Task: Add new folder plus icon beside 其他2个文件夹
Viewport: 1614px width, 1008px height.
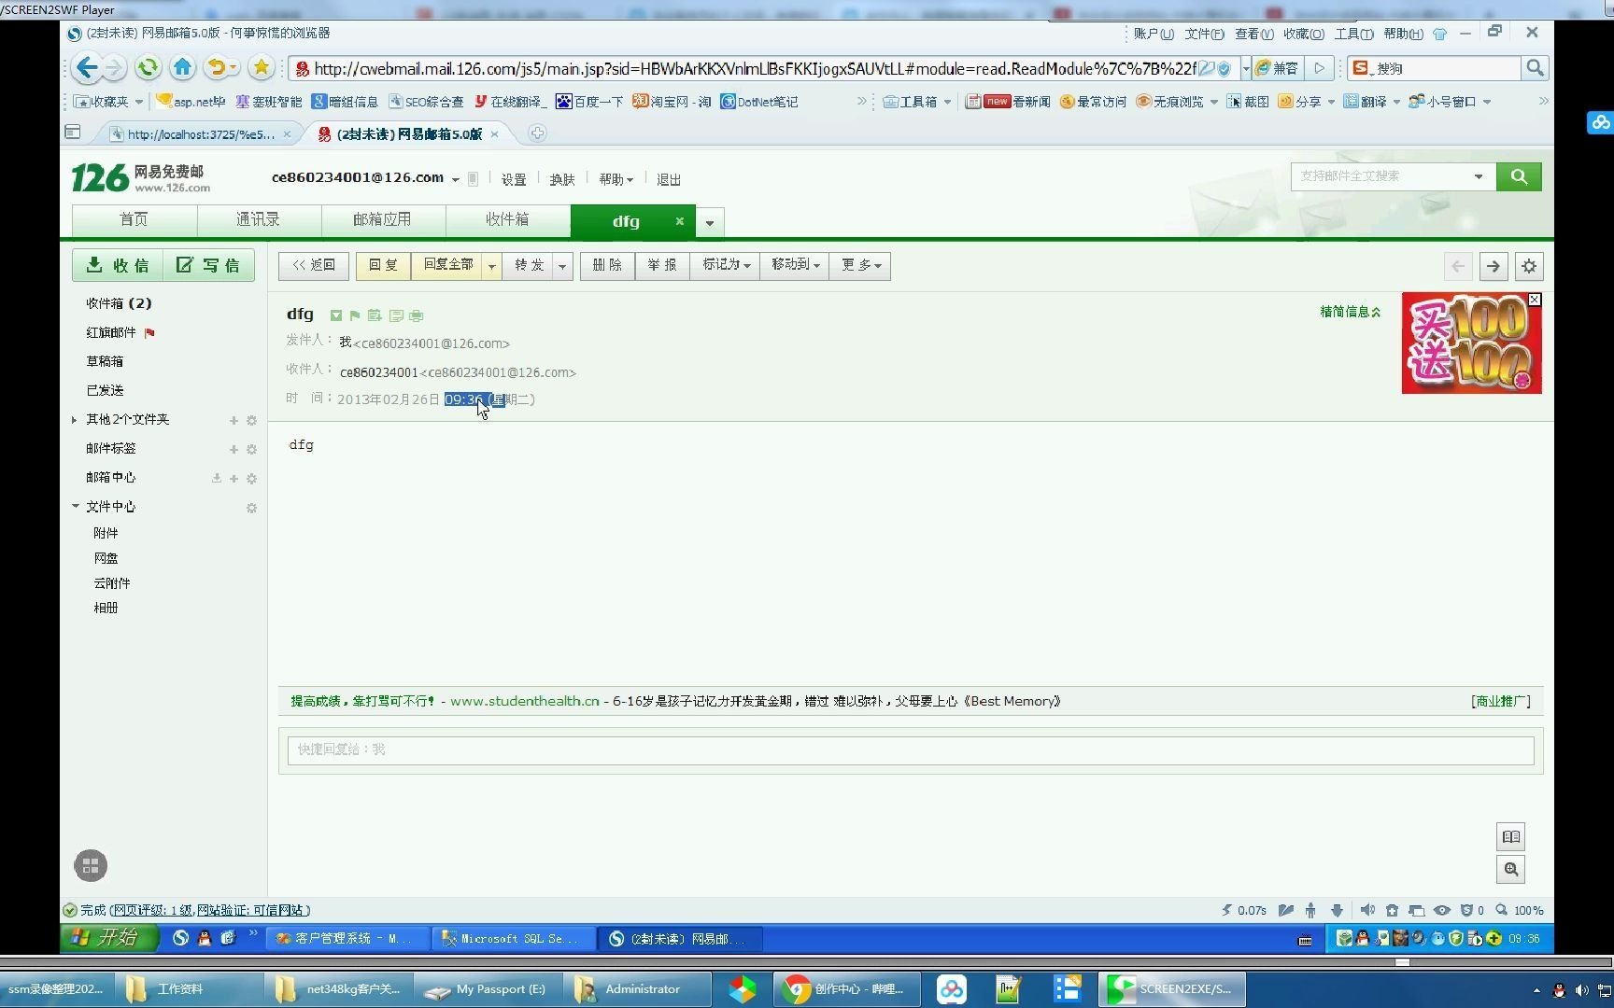Action: click(234, 421)
